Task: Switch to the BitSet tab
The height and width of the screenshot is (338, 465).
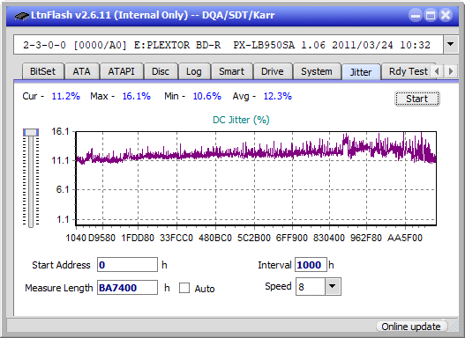Action: pos(42,71)
